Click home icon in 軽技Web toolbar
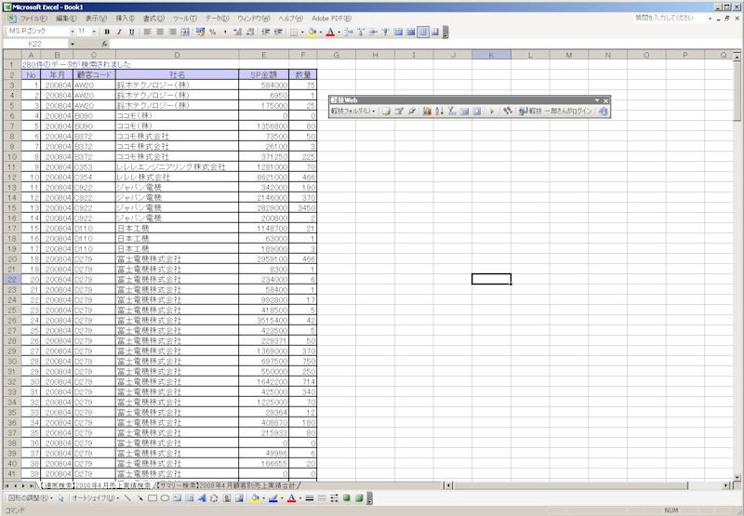744x516 pixels. pos(603,111)
